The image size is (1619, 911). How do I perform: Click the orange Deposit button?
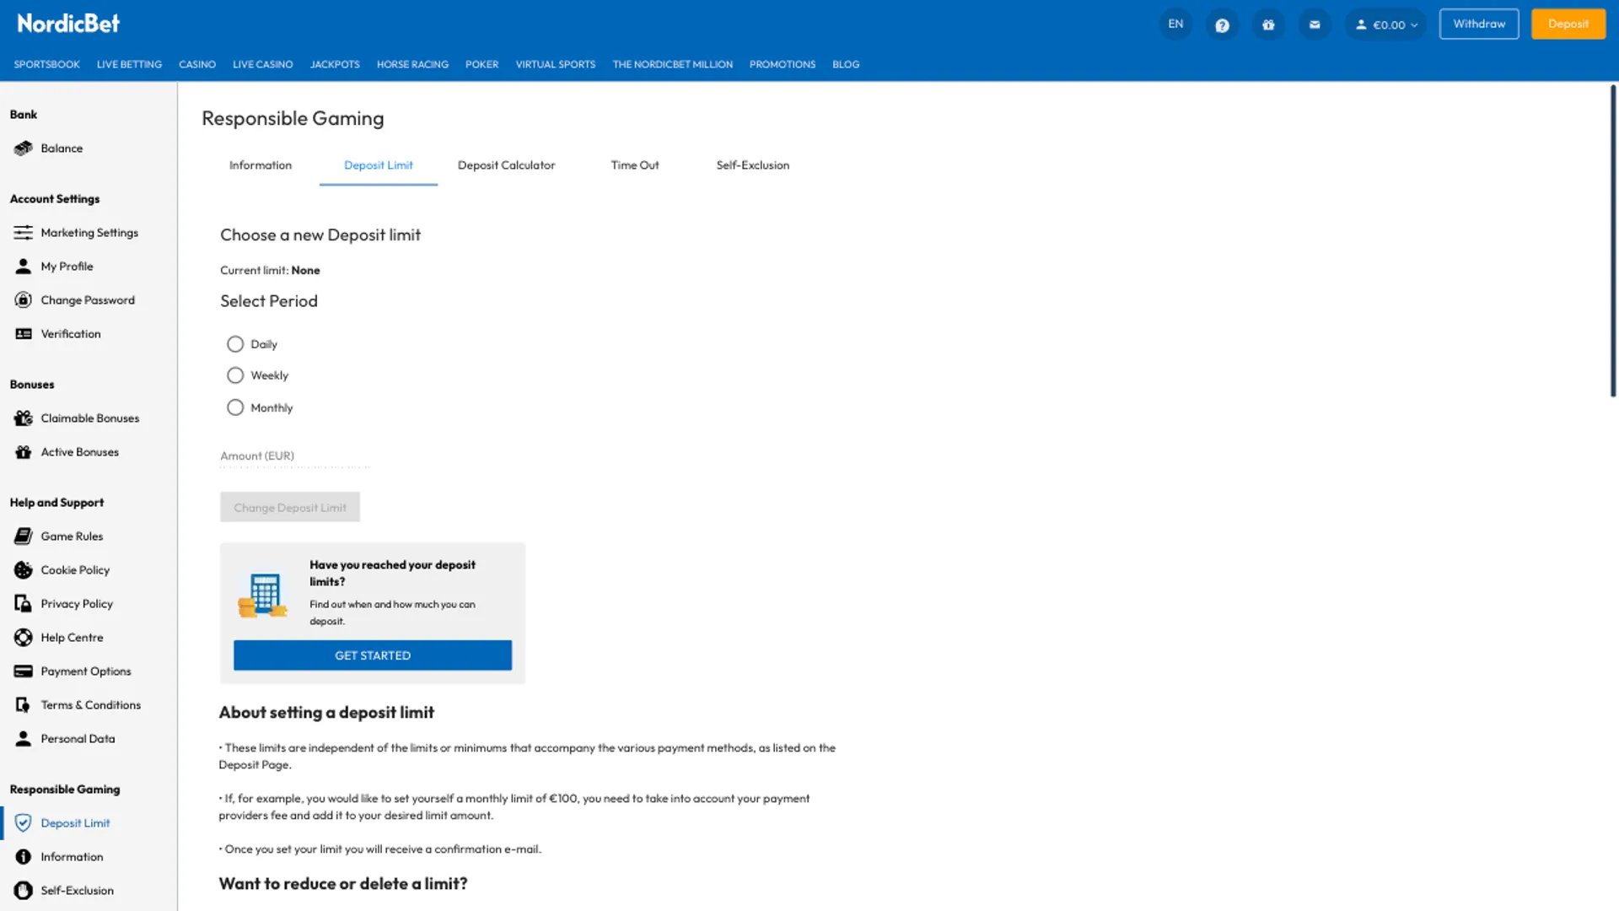1568,24
